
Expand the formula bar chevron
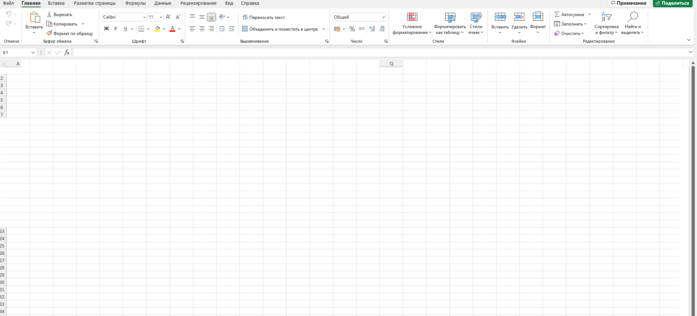tap(690, 52)
